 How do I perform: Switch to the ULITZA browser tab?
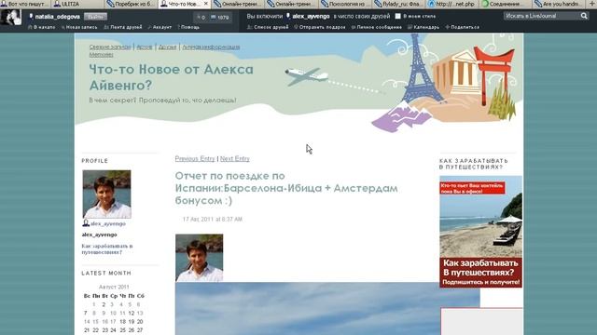pyautogui.click(x=77, y=4)
